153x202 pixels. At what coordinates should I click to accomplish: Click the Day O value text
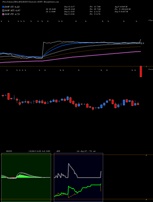tap(69, 7)
